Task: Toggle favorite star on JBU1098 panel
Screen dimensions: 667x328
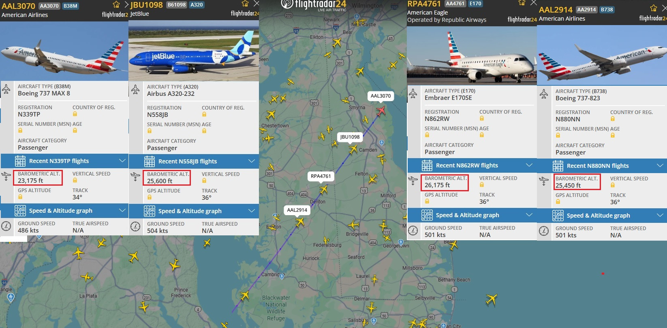Action: coord(245,4)
